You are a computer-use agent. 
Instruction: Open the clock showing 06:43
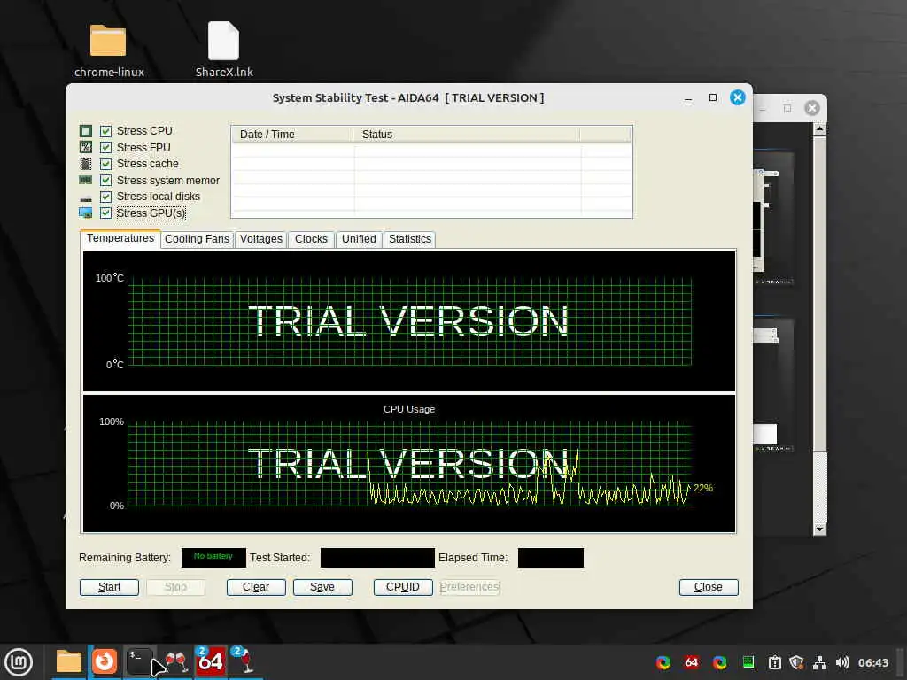point(872,662)
